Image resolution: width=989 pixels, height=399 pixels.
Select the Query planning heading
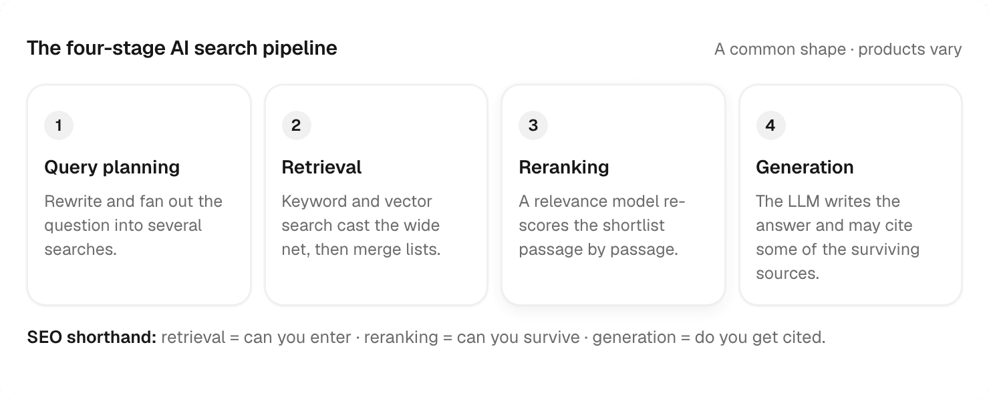[x=112, y=167]
